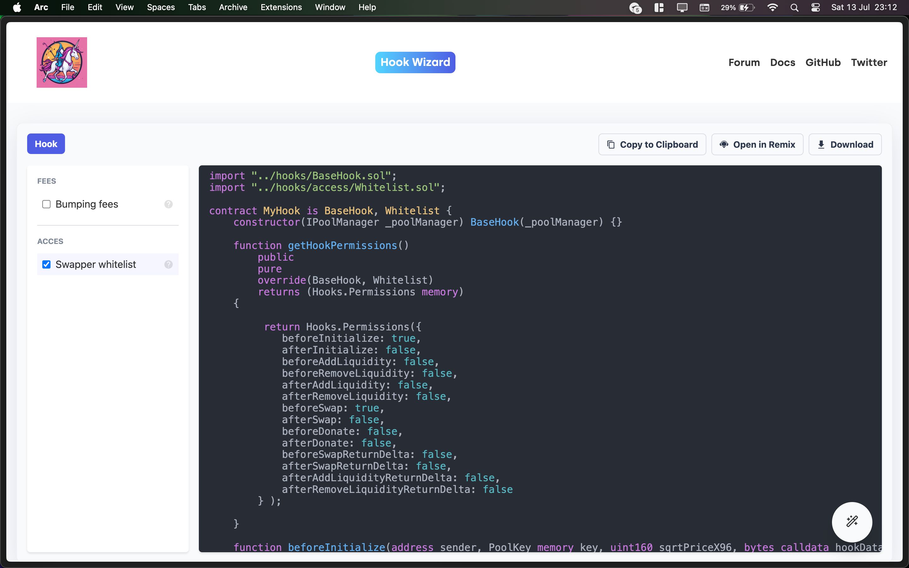The image size is (909, 568).
Task: Click help icon next to Bumping fees
Action: (x=168, y=204)
